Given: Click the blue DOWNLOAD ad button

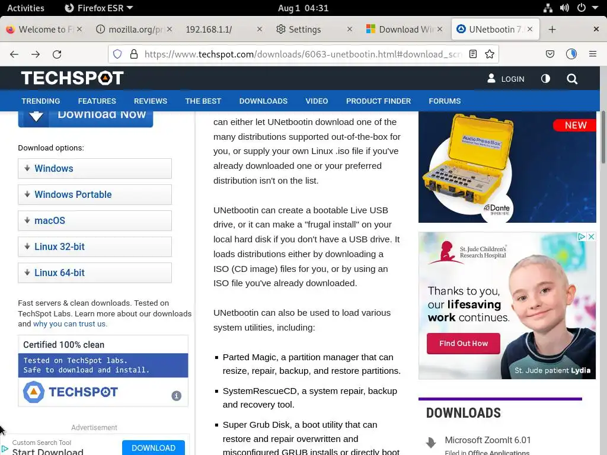Looking at the screenshot, I should [154, 448].
